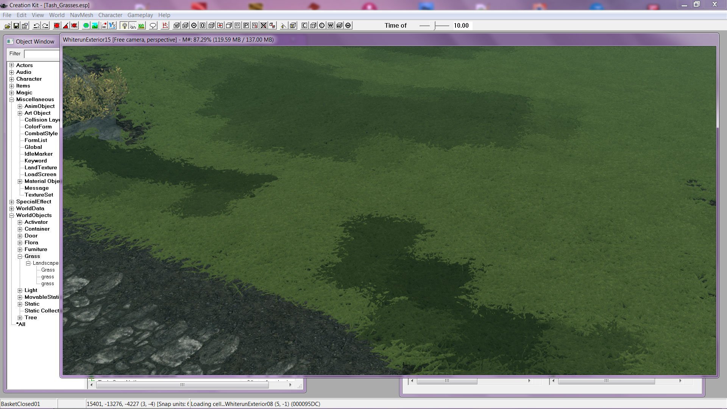The image size is (727, 409).
Task: Undo the last action in toolbar
Action: [x=36, y=25]
